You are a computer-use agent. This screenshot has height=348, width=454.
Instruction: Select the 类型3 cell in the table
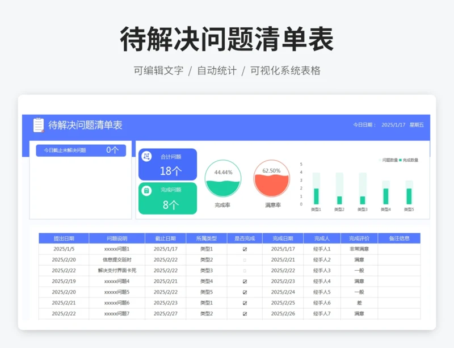207,271
